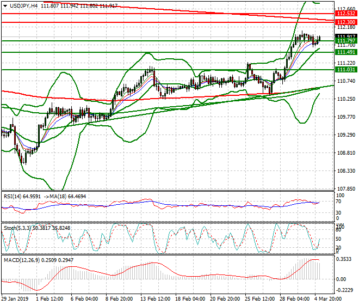
Task: Click the 13 Feb 12:00 time label
Action: (x=155, y=299)
